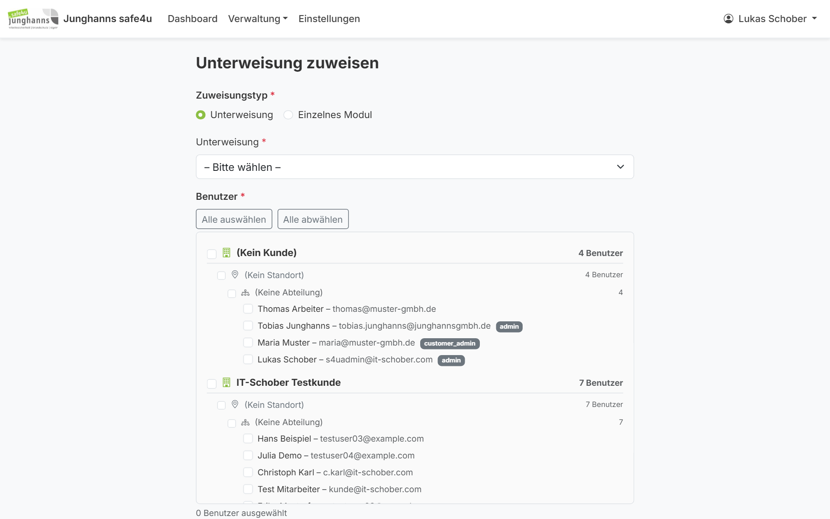Tick checkbox for Maria Muster
This screenshot has height=519, width=830.
248,343
